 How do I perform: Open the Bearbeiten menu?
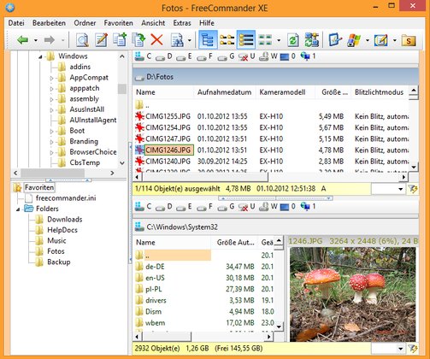(x=49, y=23)
